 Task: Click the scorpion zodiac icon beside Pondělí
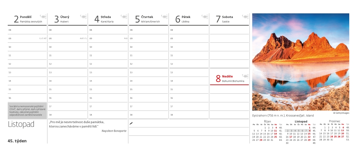43,16
